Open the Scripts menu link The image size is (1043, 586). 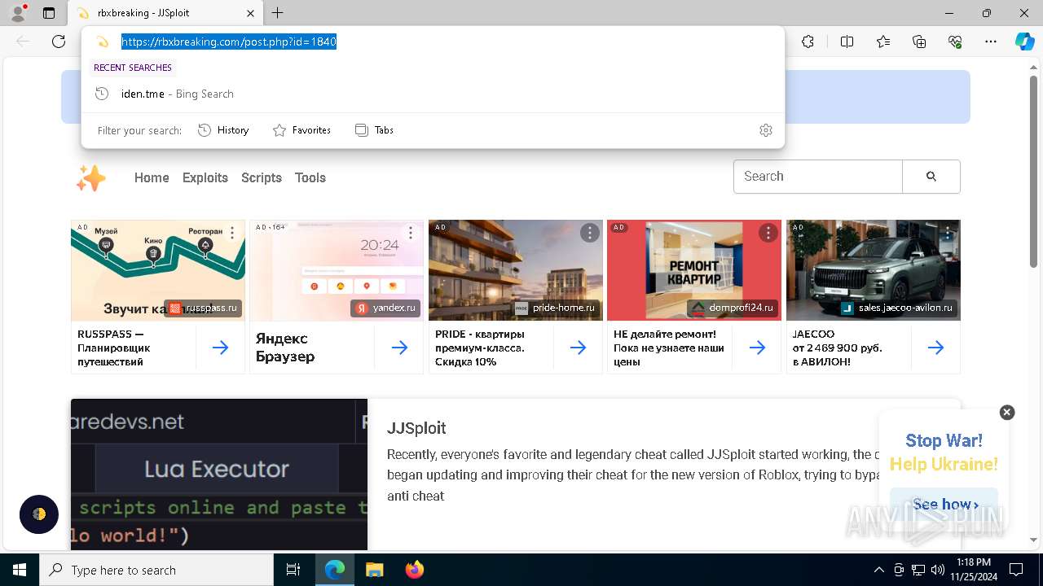262,177
